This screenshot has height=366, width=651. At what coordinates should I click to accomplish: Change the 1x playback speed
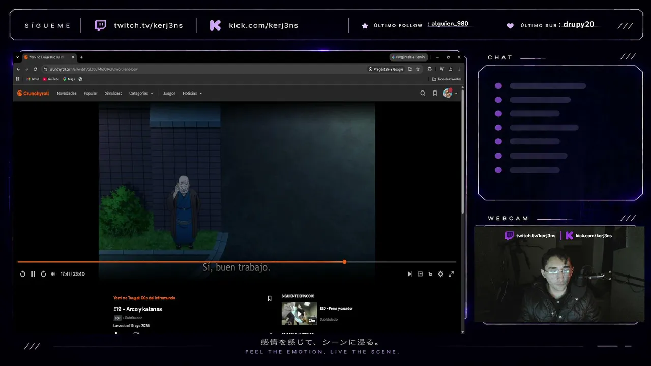[430, 274]
